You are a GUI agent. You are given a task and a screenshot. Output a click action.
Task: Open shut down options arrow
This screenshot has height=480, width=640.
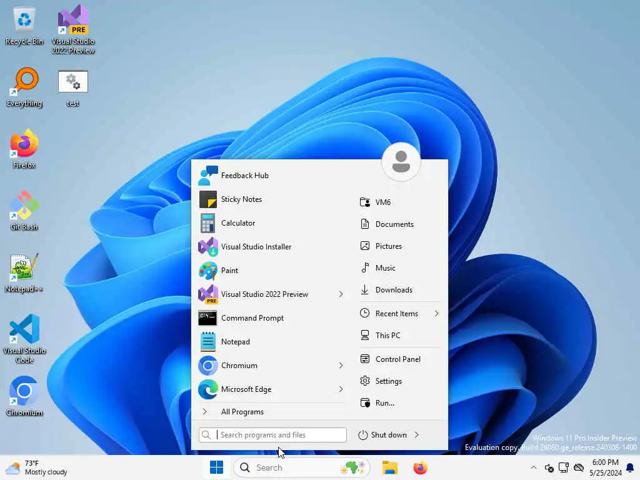[417, 435]
